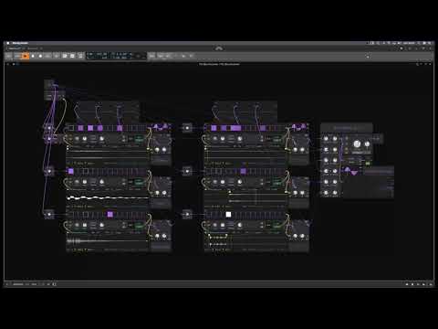Click the trigger node left of top-right sequencer
This screenshot has width=438, height=329.
tap(187, 128)
